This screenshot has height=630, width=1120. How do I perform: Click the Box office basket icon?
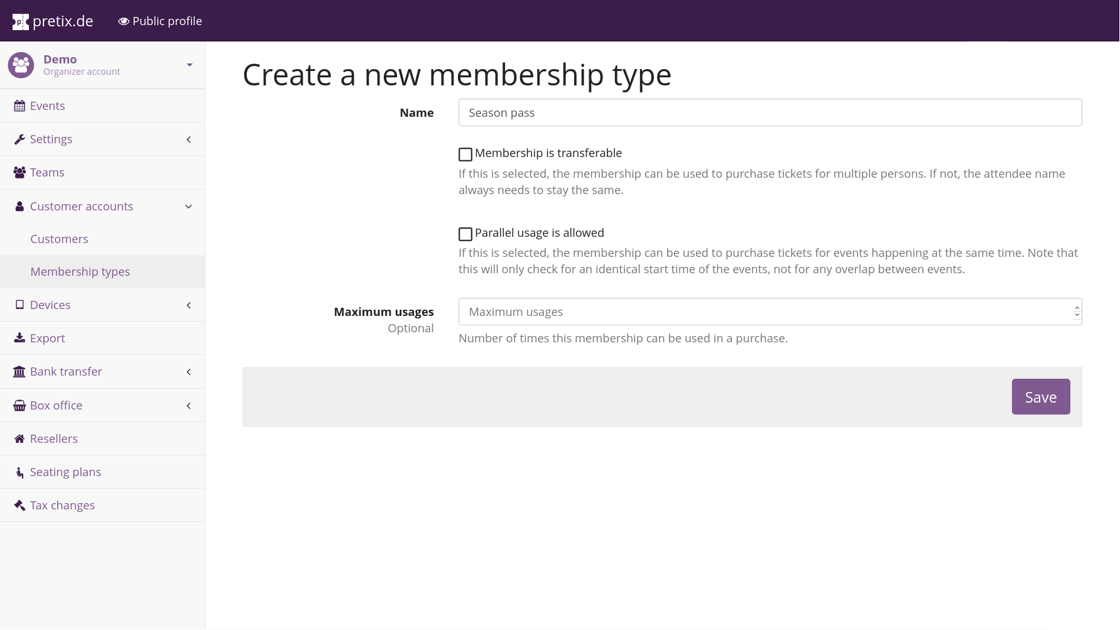point(19,406)
